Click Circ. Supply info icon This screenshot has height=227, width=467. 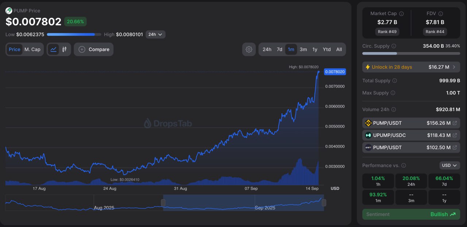[394, 46]
